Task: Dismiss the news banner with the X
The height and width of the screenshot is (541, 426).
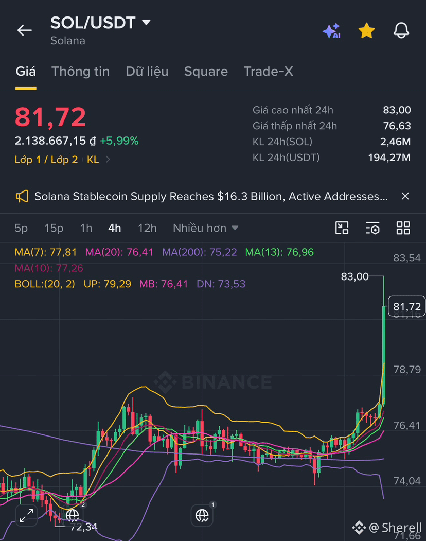Action: [405, 196]
